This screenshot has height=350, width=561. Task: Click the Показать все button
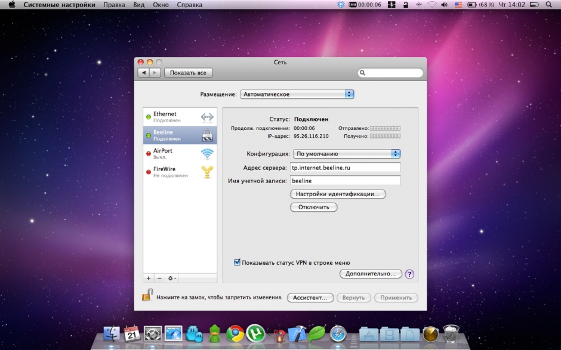coord(188,73)
